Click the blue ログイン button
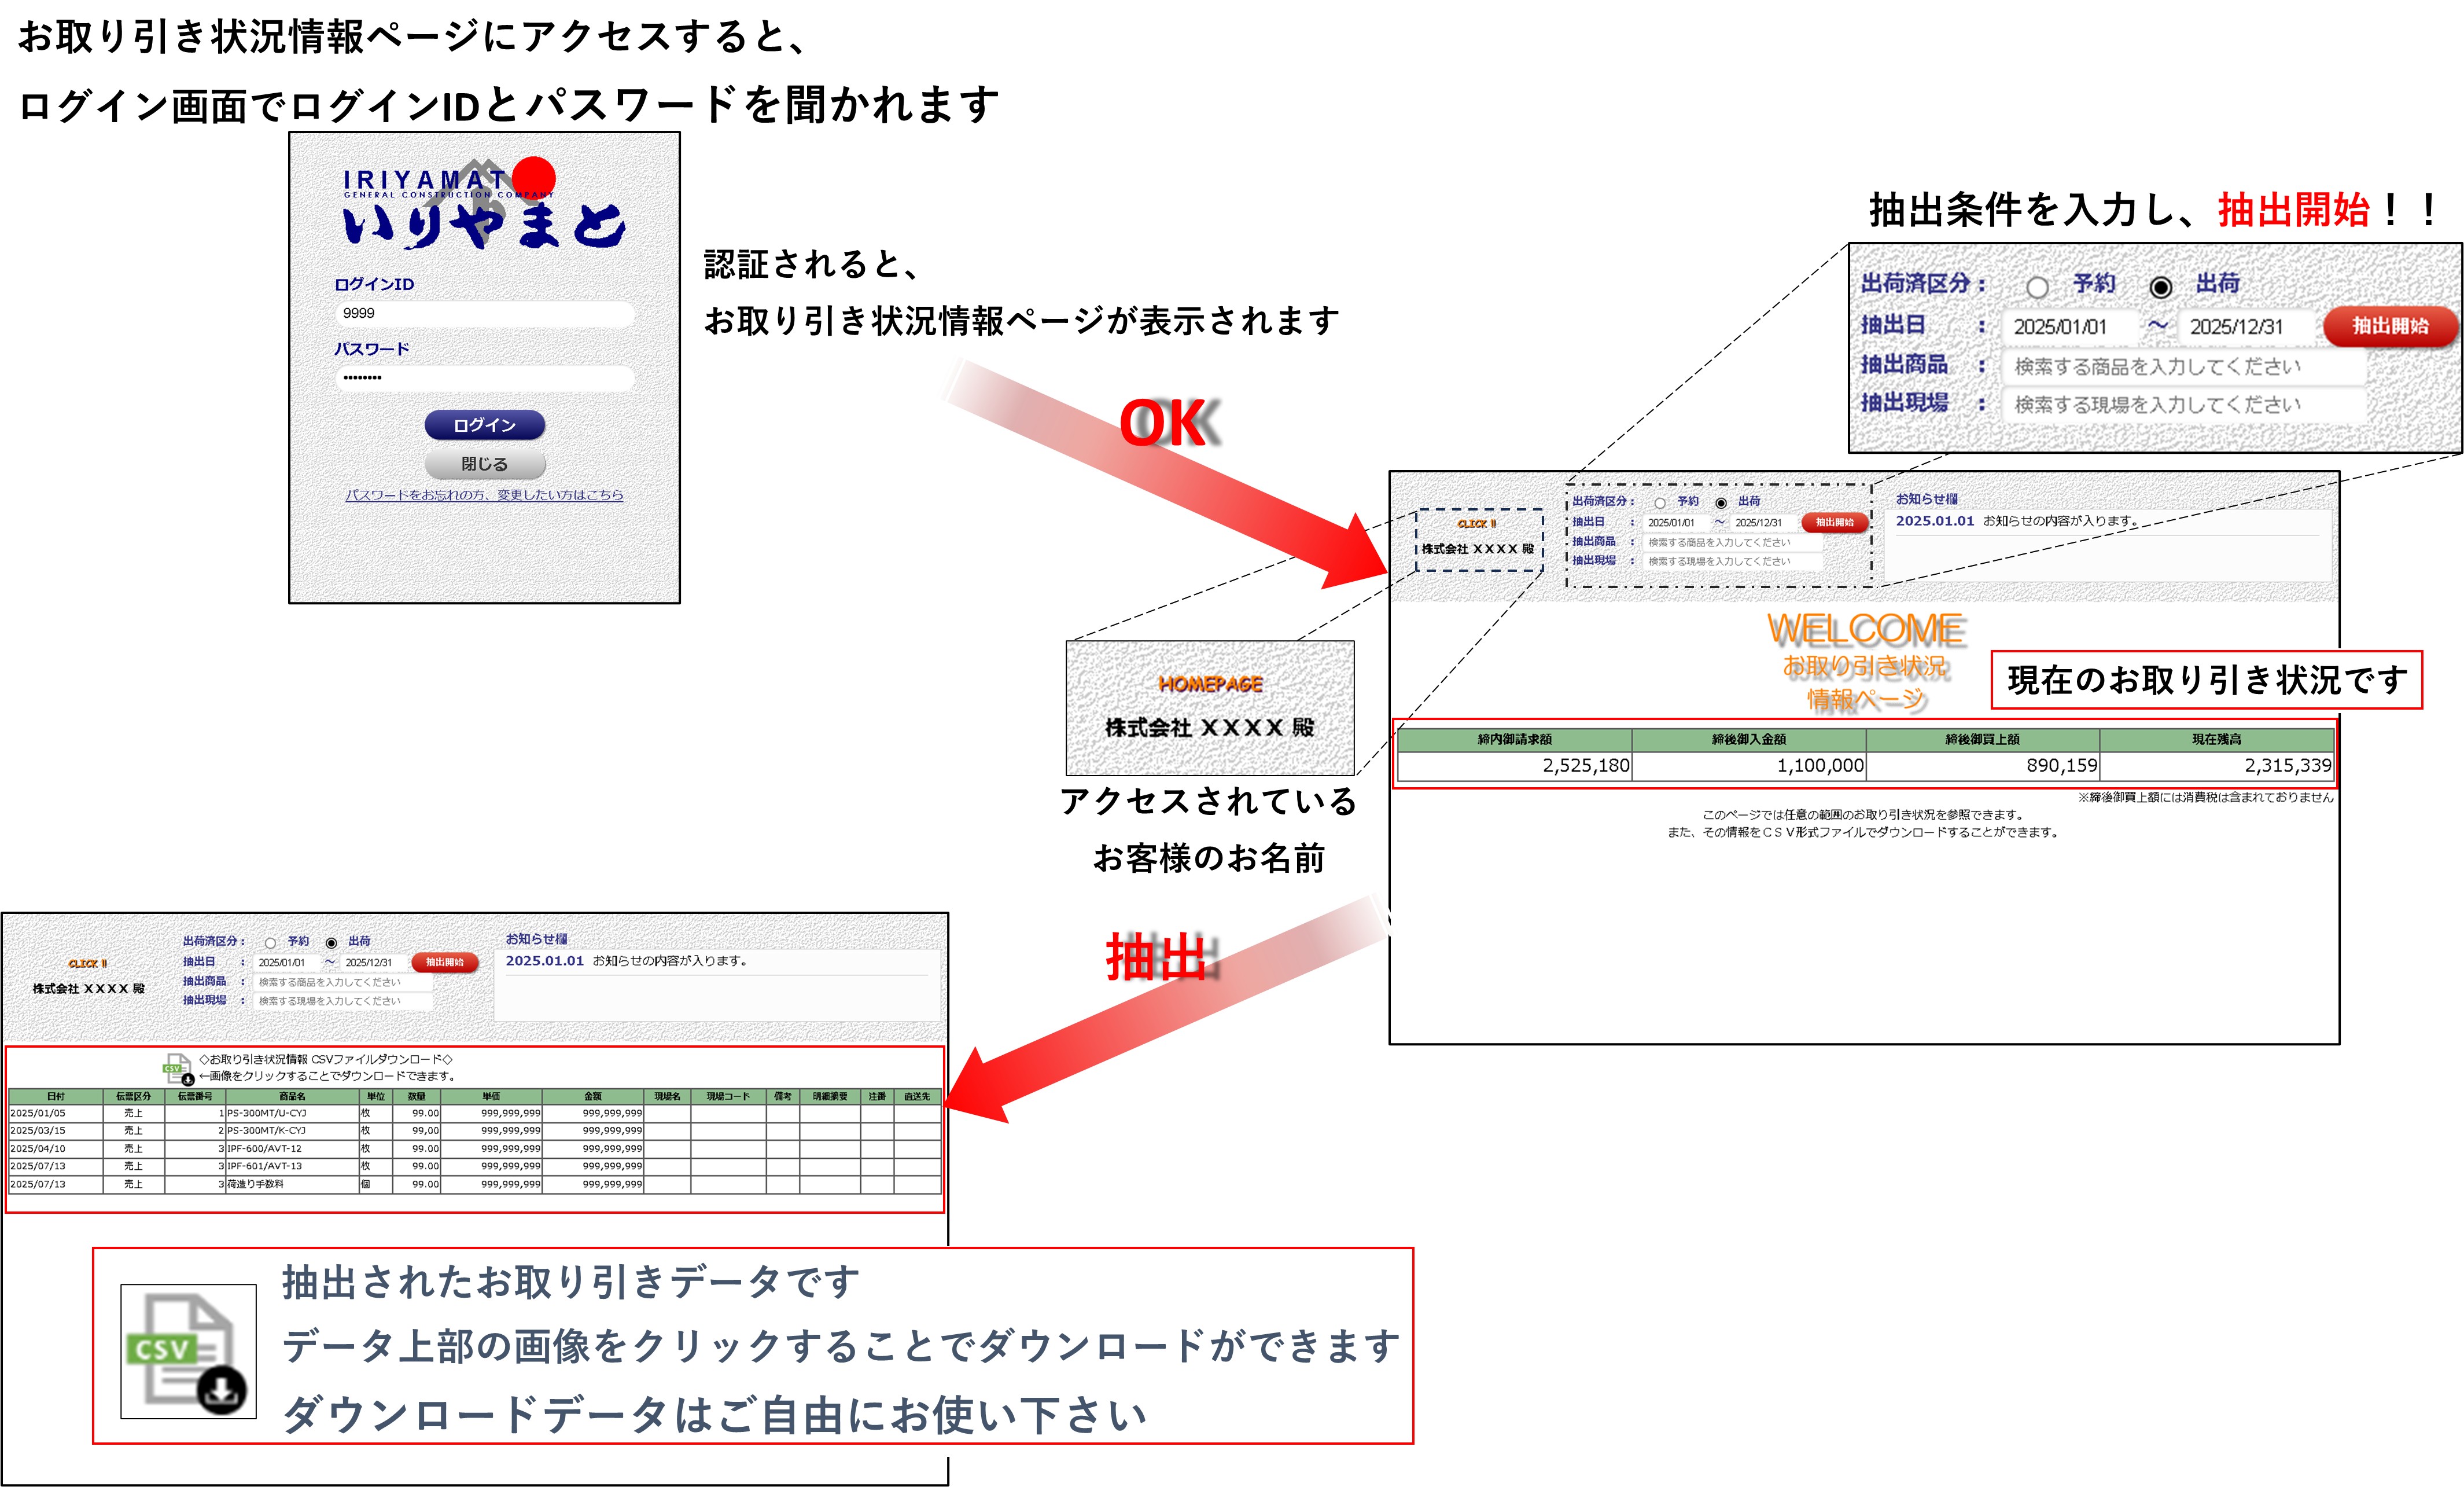 [484, 425]
